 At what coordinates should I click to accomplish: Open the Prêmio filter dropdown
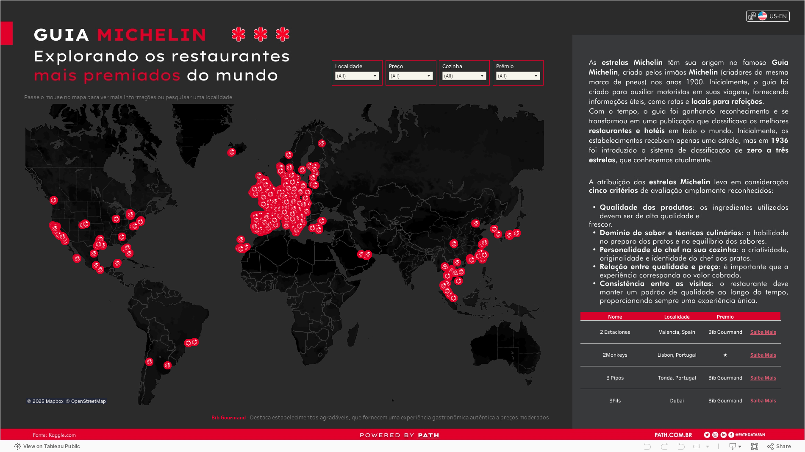click(518, 76)
